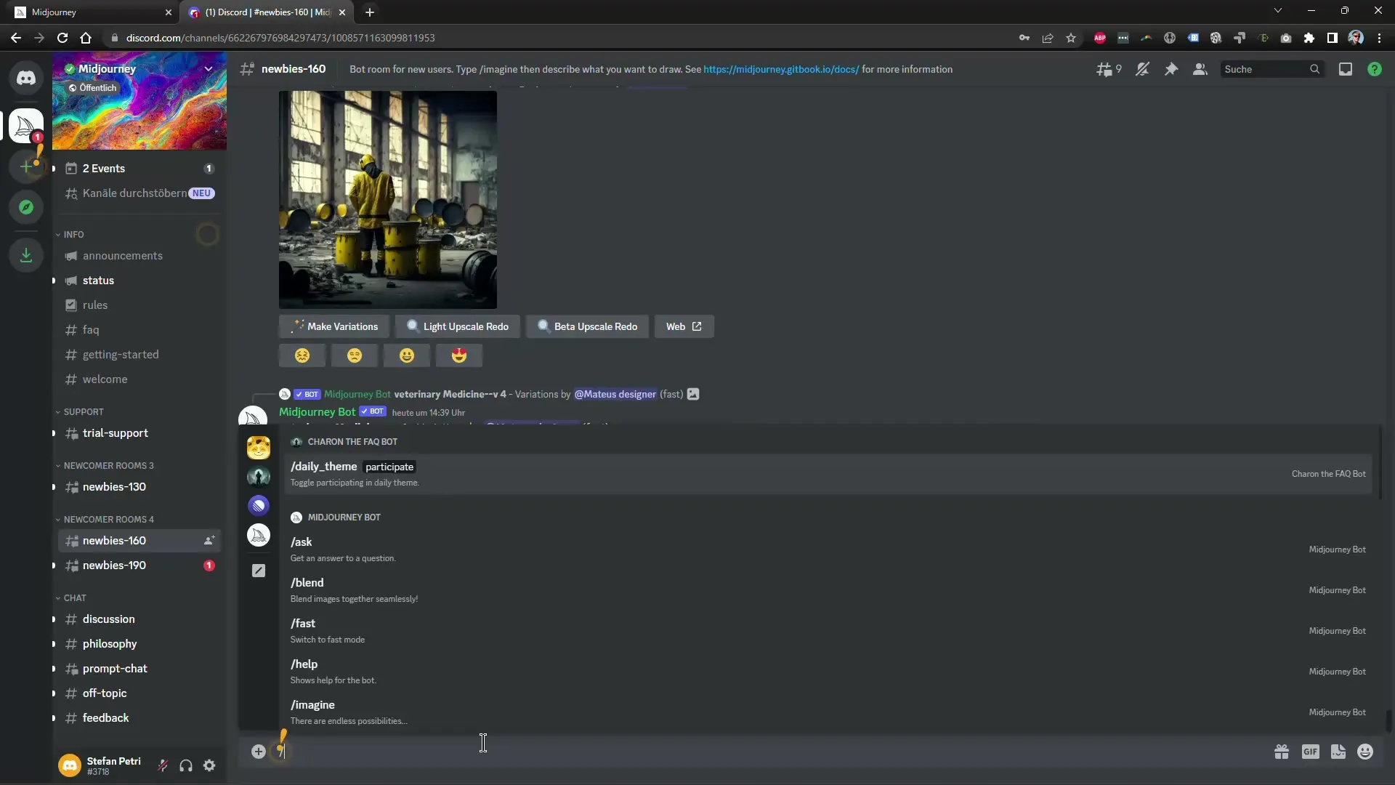Select the Make Variations button

click(336, 326)
